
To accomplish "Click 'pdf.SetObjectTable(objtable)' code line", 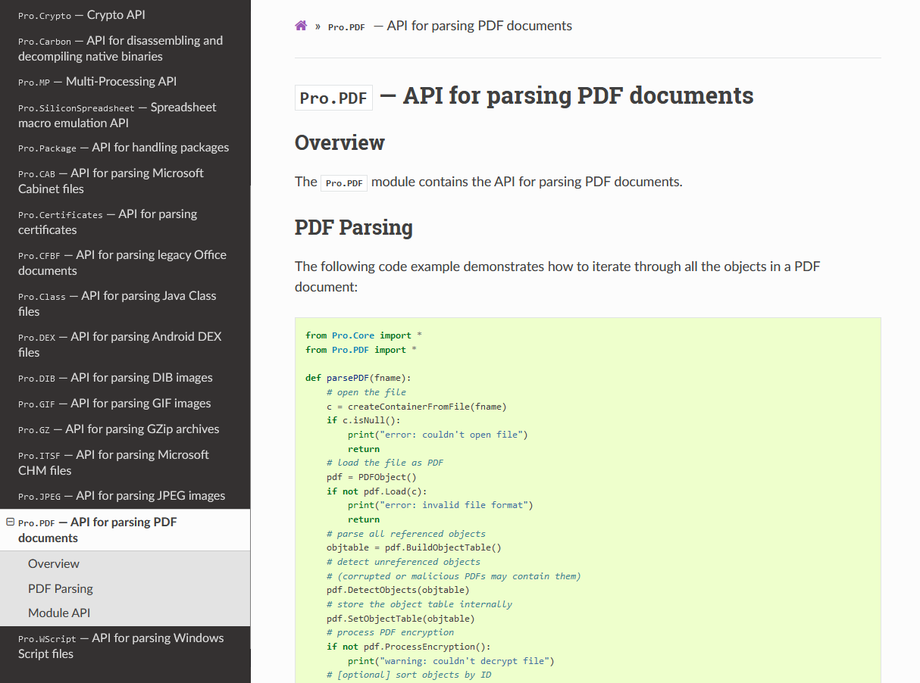I will [401, 619].
